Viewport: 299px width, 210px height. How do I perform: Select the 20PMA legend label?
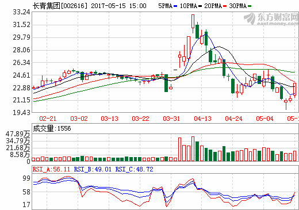213,6
